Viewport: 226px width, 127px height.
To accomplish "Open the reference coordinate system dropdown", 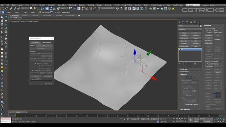I will [64, 8].
